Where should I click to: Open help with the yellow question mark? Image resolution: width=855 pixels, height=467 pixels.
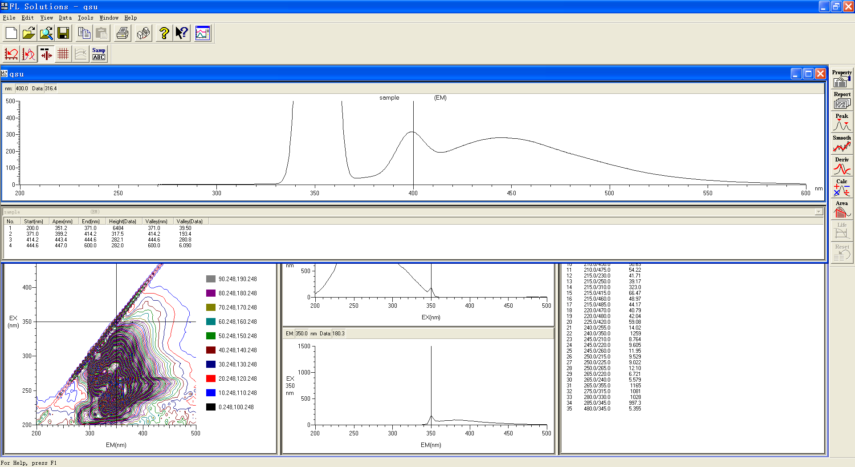click(164, 33)
